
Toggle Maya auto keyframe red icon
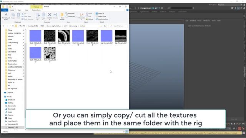coord(239,128)
